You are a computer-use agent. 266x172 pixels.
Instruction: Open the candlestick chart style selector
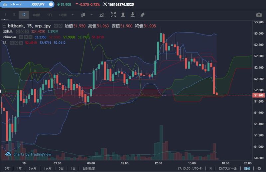pyautogui.click(x=83, y=15)
